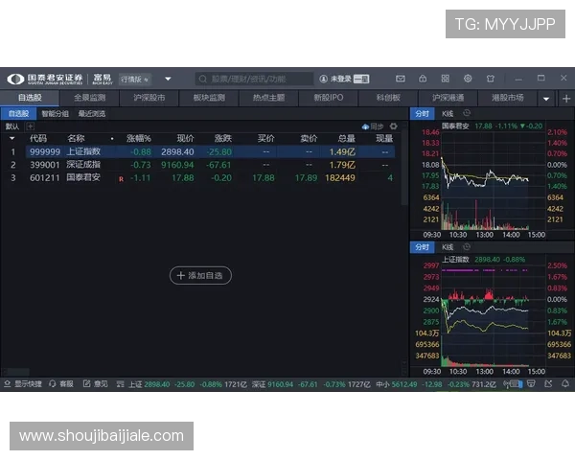575x460 pixels.
Task: Click 显示快捷 icon in status bar
Action: coord(7,383)
